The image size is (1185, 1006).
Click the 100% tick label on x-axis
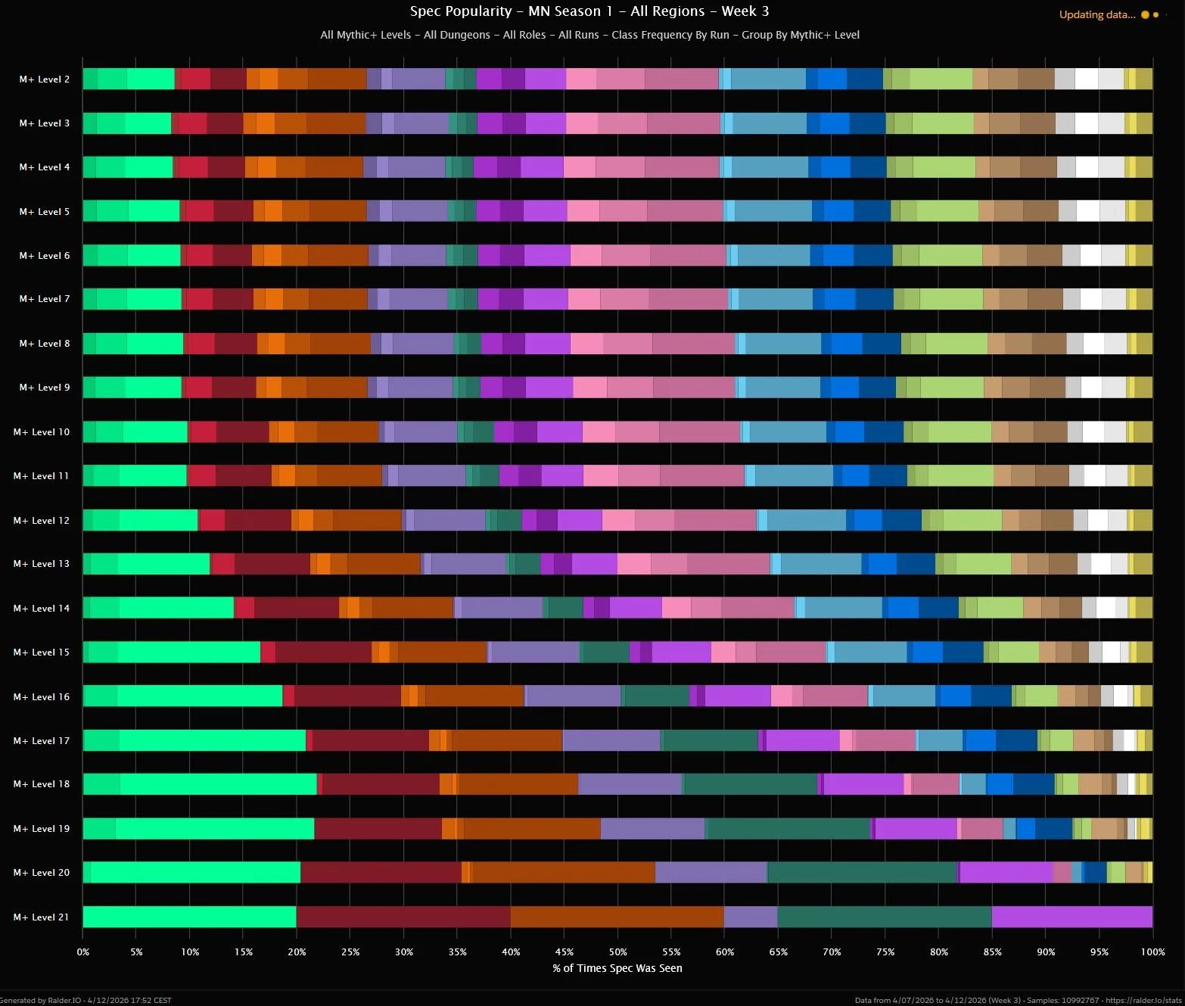point(1152,952)
